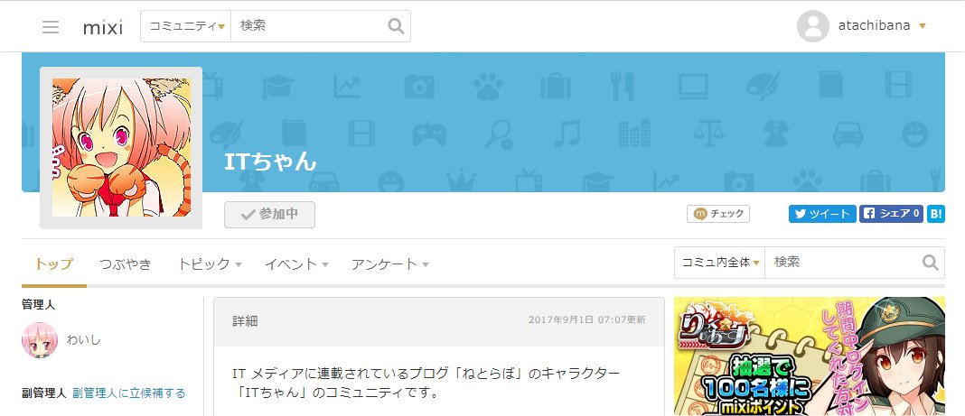Click the mixi logo
This screenshot has height=416, width=965.
pos(102,27)
